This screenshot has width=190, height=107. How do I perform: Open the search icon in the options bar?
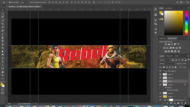click(x=178, y=2)
